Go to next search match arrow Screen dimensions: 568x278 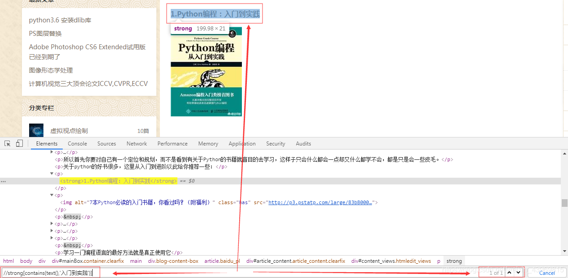(518, 273)
